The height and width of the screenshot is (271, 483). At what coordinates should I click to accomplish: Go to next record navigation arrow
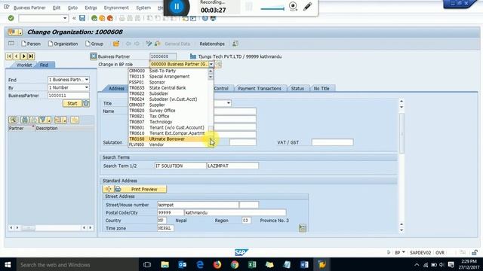(23, 56)
